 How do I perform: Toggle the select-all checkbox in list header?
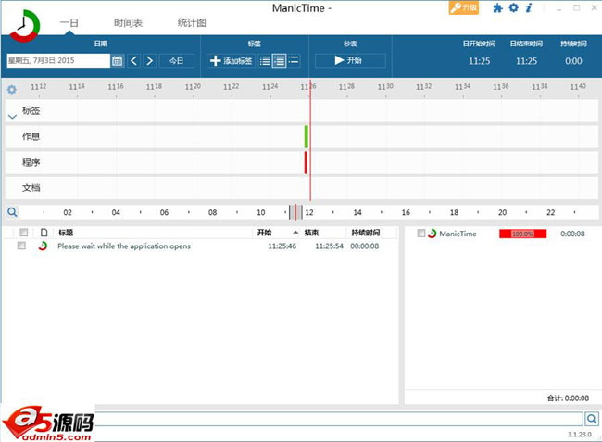tap(24, 233)
